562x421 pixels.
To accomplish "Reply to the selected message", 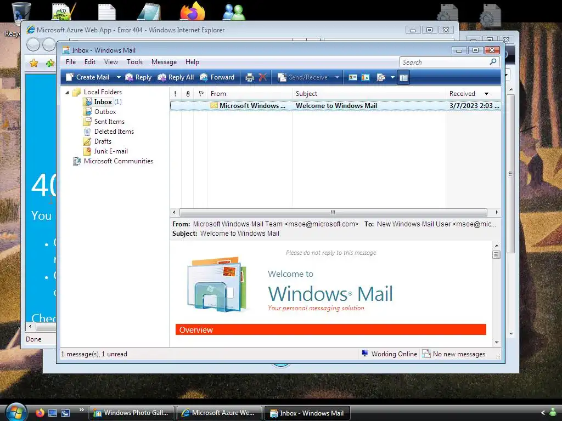I will (x=138, y=77).
